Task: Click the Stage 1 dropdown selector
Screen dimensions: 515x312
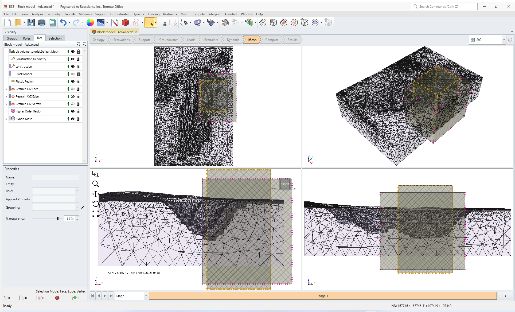Action: (x=131, y=296)
